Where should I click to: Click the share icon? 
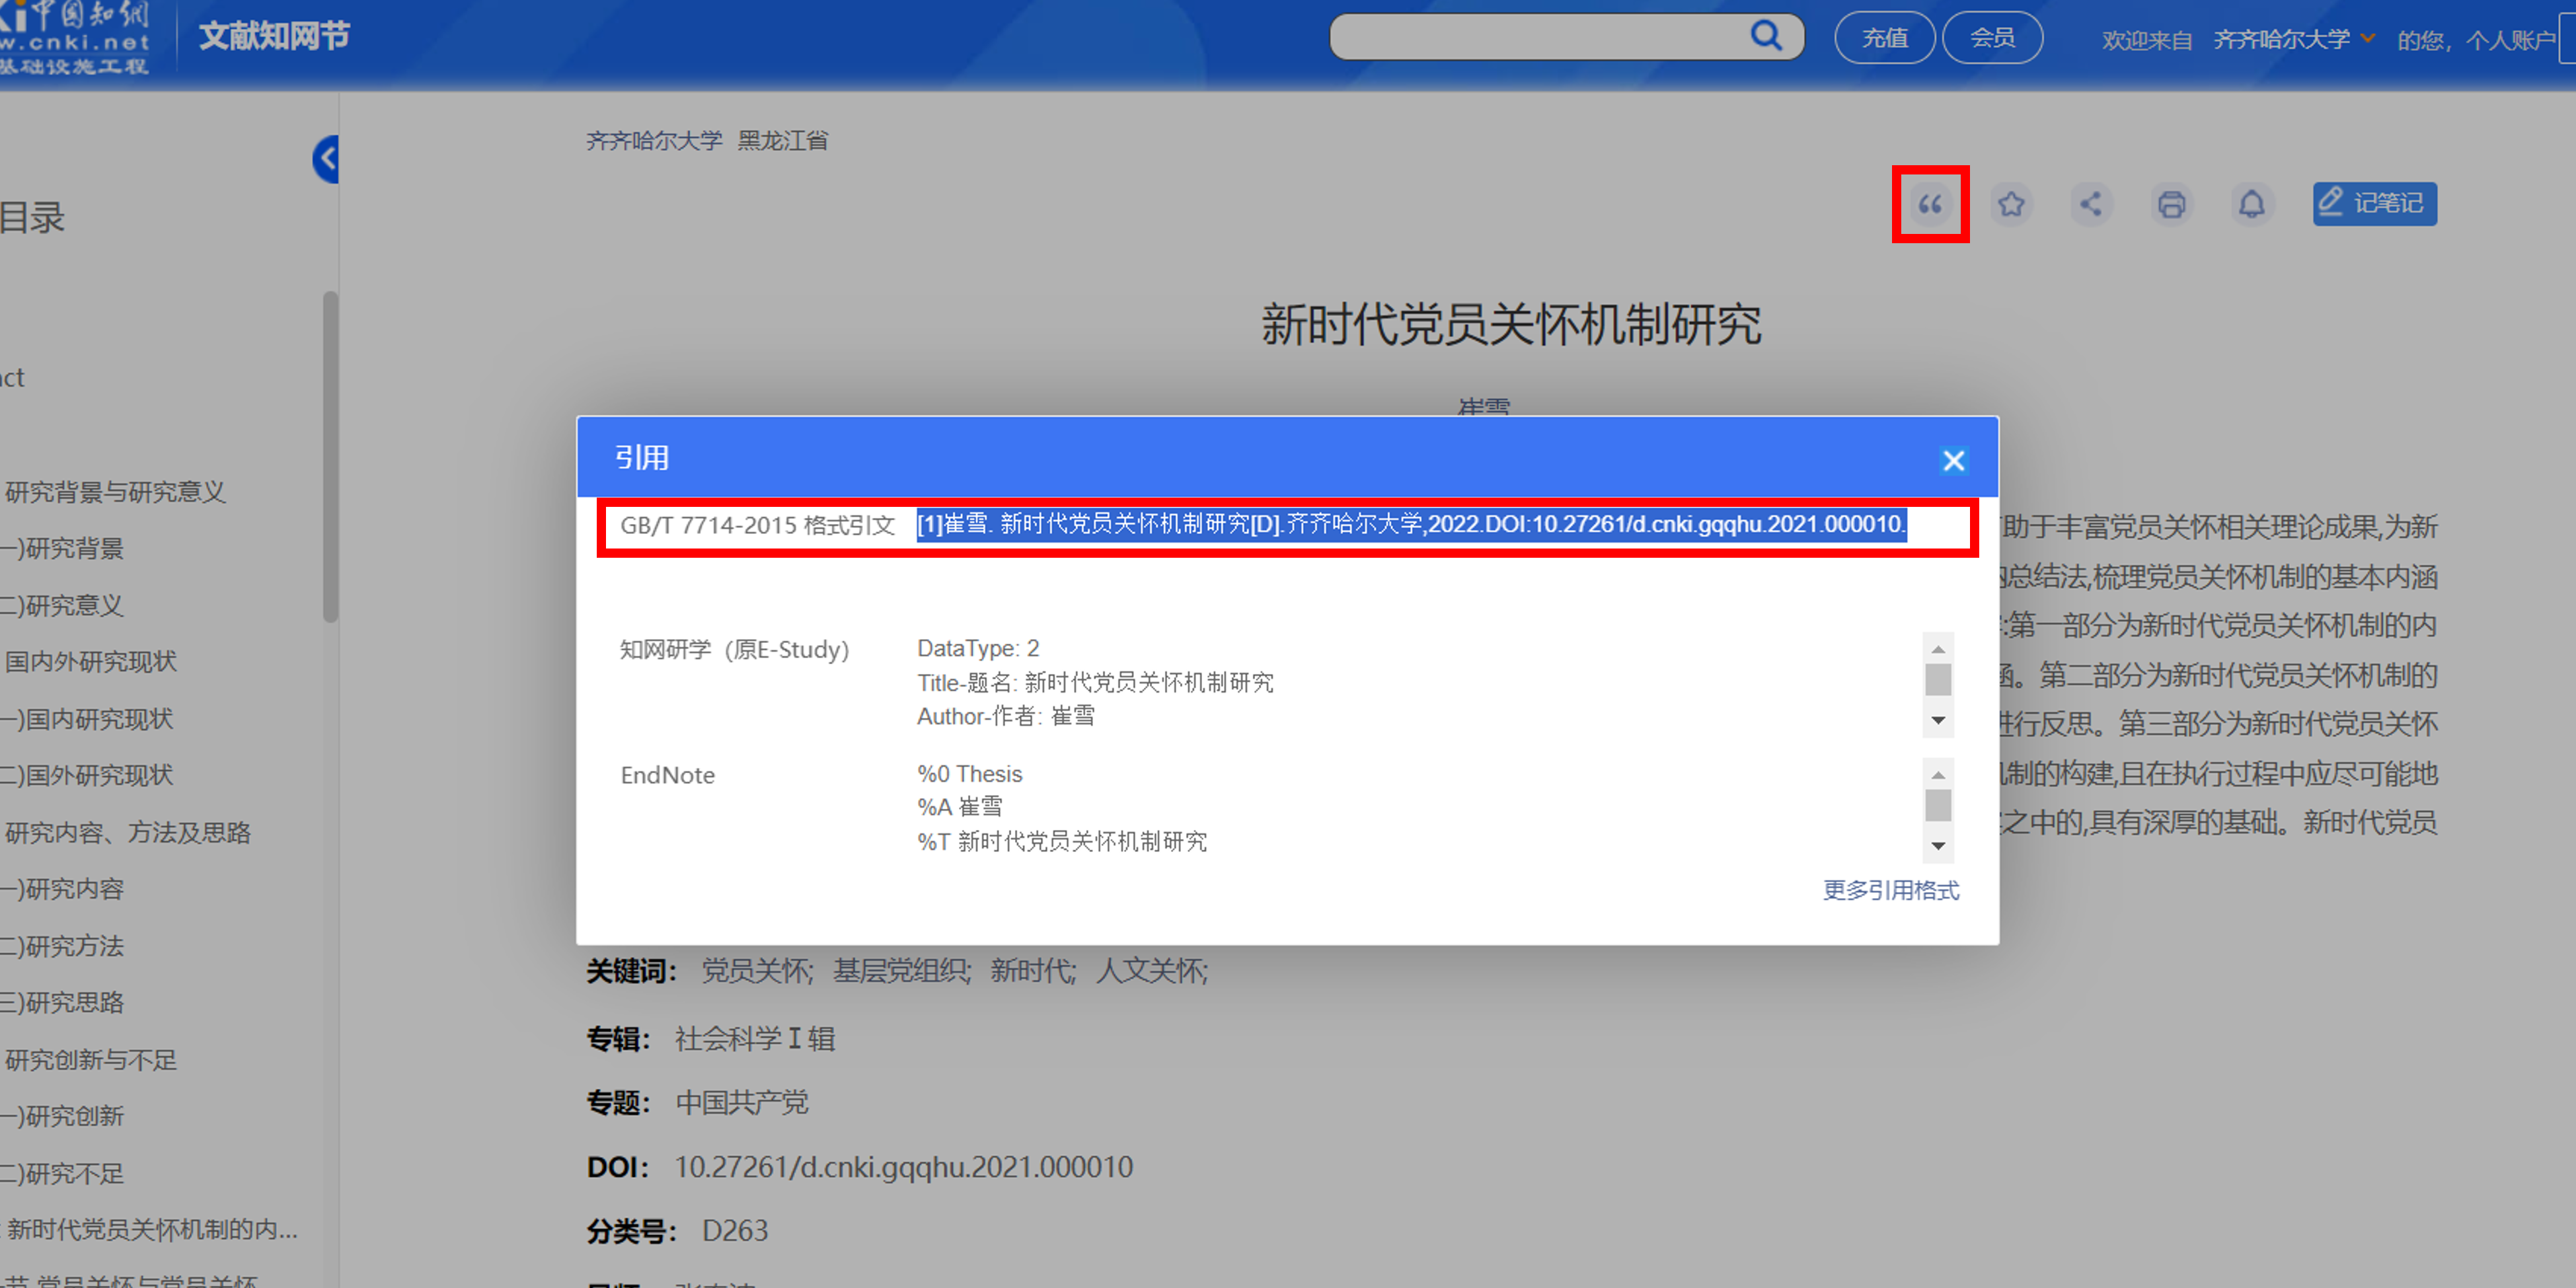click(2091, 205)
